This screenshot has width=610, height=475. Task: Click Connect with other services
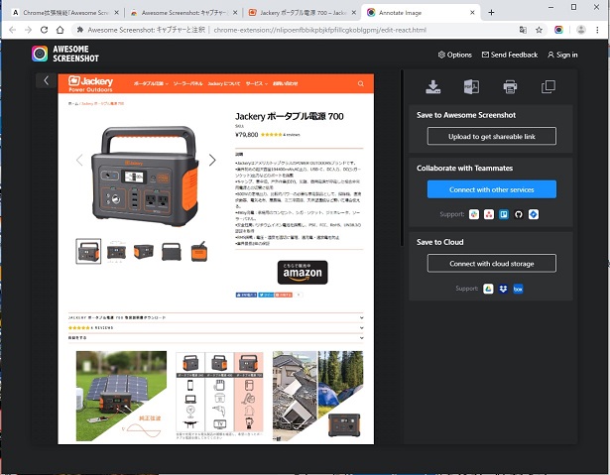(x=492, y=189)
